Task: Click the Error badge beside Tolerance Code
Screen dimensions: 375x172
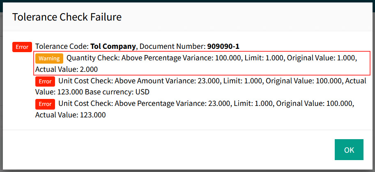Action: coord(22,47)
